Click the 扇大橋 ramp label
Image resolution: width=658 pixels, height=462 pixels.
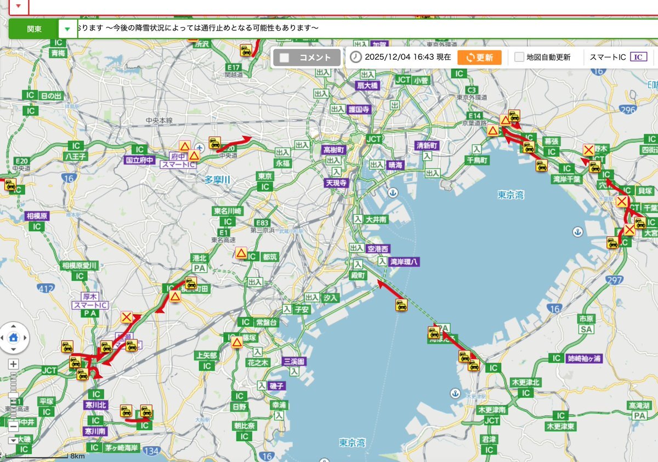[367, 85]
